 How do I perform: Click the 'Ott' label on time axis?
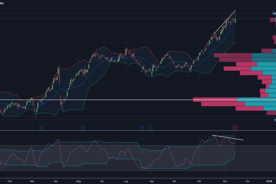(199, 181)
